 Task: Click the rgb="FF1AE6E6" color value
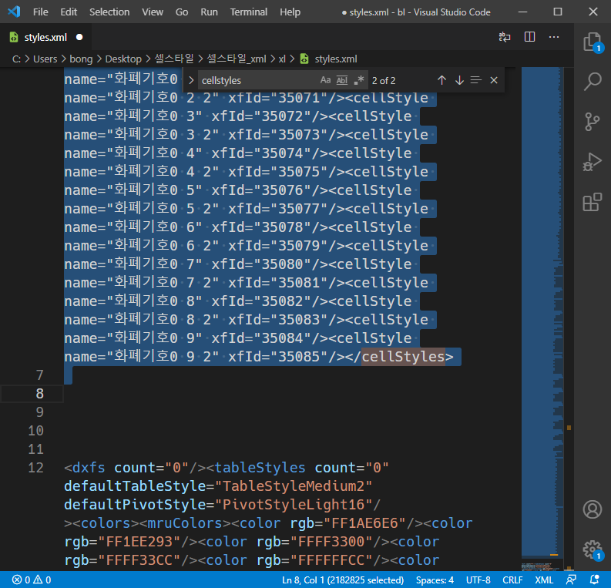pyautogui.click(x=348, y=523)
